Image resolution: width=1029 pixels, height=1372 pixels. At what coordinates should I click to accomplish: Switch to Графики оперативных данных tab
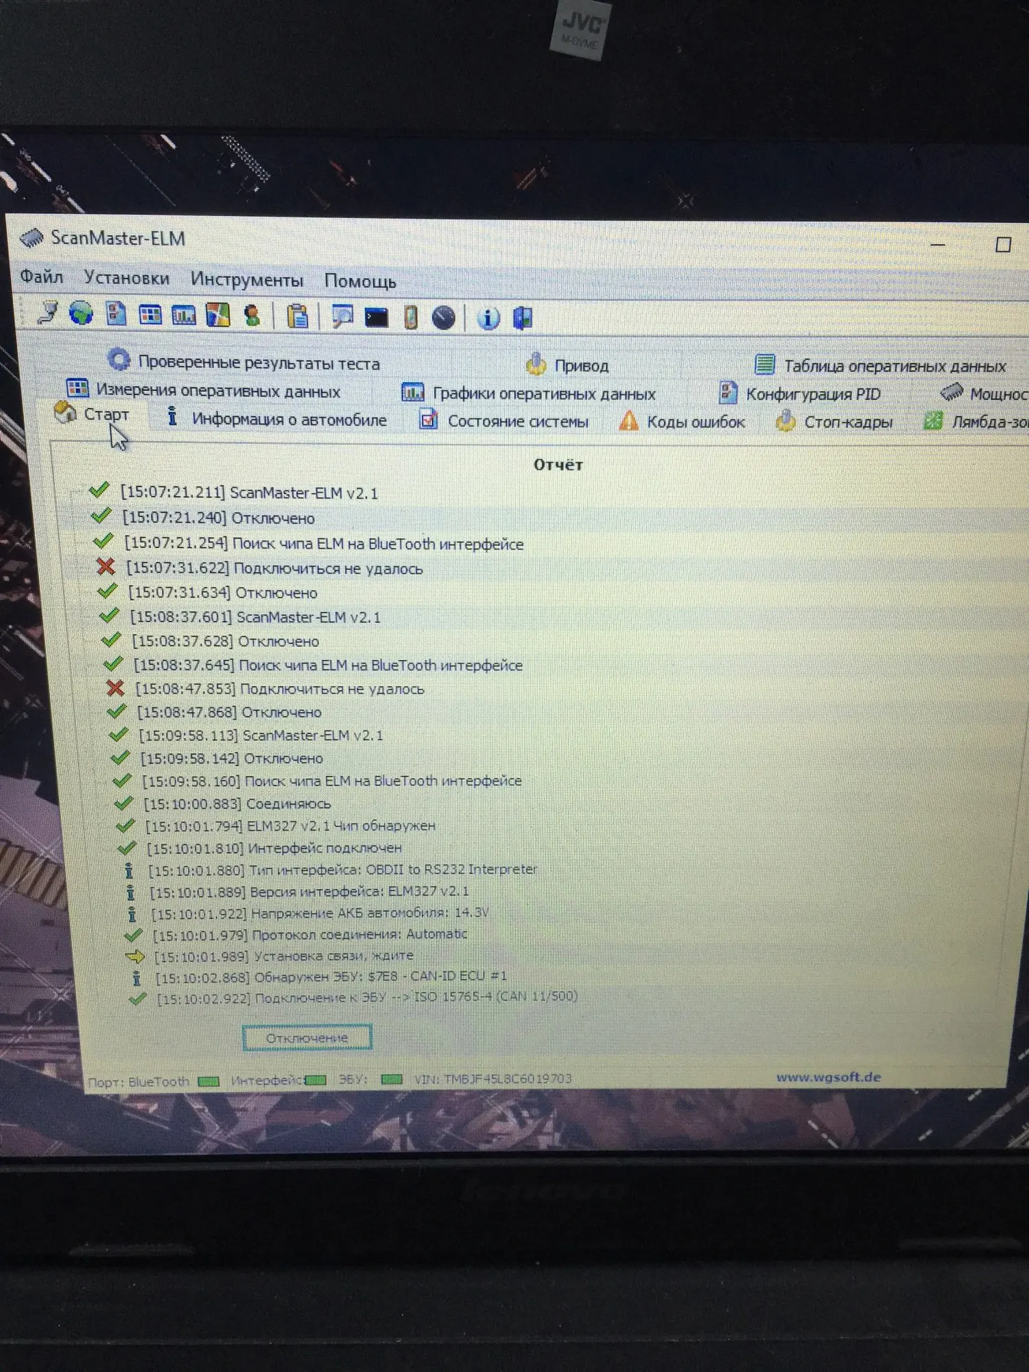click(528, 393)
